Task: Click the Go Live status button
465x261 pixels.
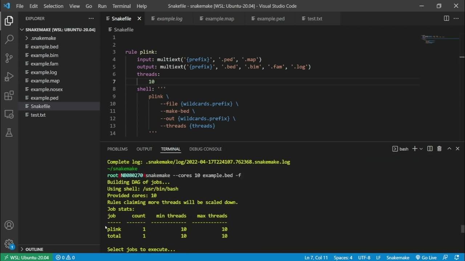Action: click(x=426, y=257)
